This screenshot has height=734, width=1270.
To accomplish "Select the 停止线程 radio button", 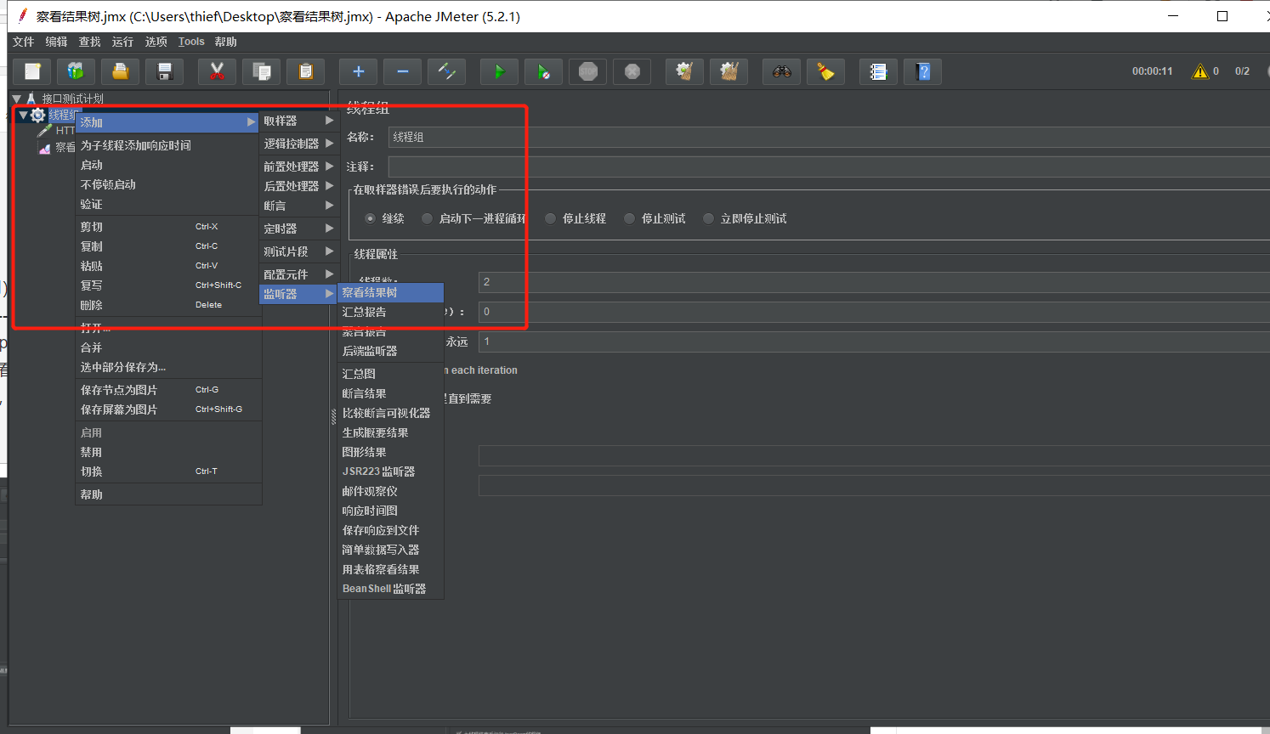I will [550, 218].
